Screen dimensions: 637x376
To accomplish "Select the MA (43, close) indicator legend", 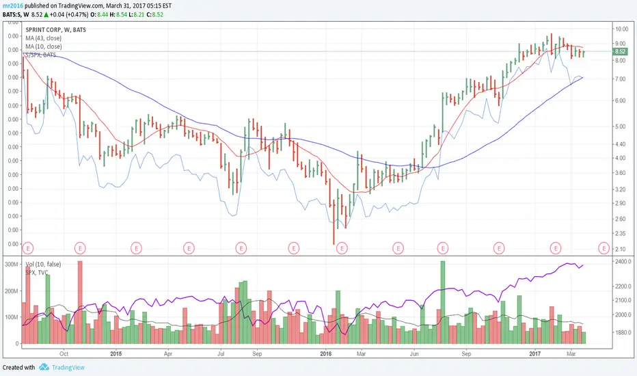I will (x=44, y=38).
